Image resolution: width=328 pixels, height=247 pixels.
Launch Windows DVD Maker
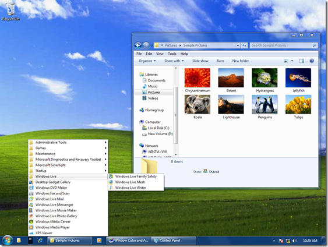click(x=68, y=188)
